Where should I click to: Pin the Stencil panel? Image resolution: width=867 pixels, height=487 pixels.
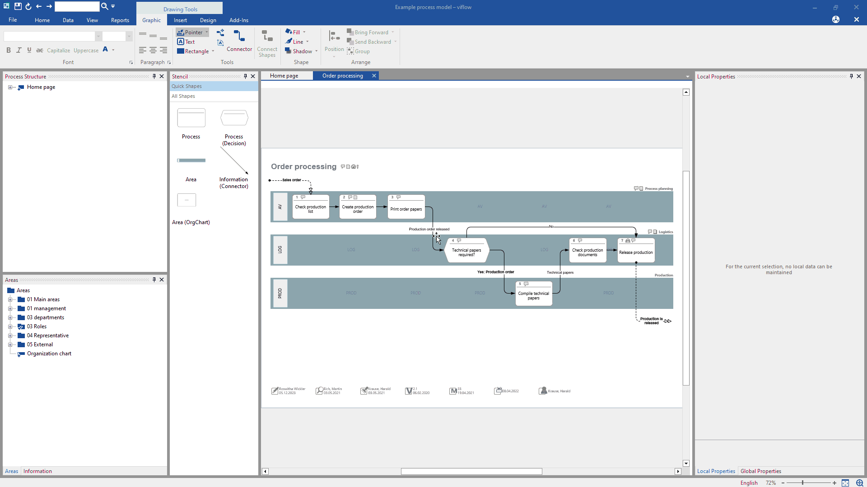click(245, 76)
